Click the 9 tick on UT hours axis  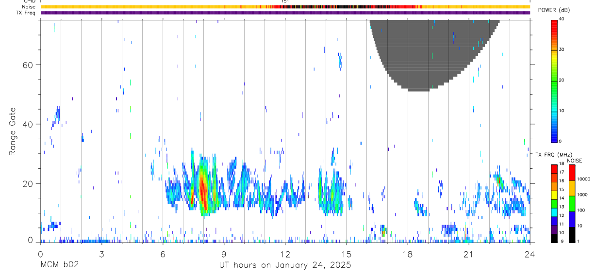coord(224,254)
